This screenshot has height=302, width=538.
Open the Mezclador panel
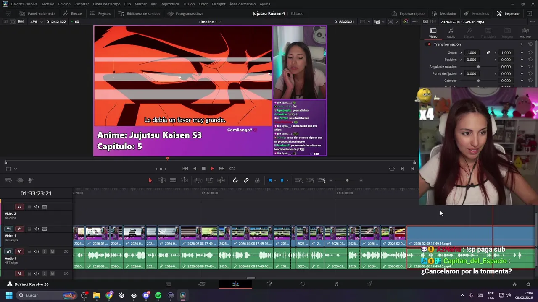pos(444,13)
